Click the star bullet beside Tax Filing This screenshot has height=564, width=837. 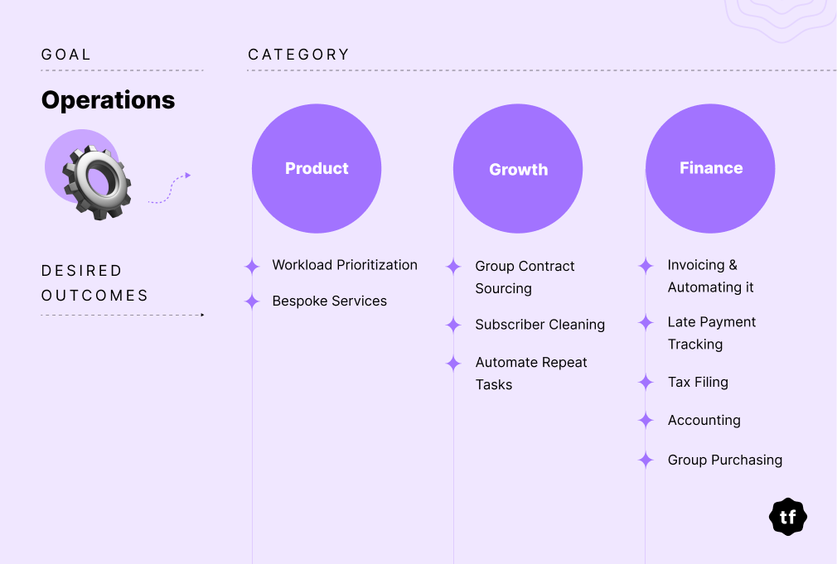(646, 382)
